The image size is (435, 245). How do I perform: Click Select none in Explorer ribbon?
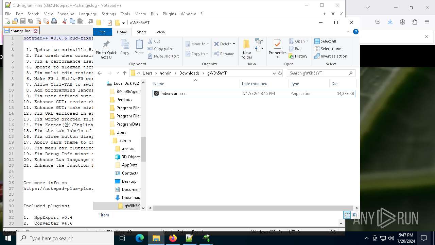[x=328, y=49]
